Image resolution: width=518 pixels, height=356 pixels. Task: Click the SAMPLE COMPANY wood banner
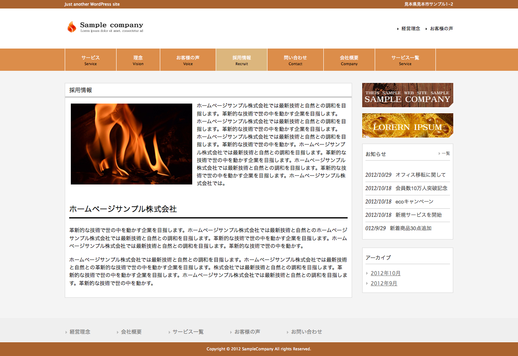pos(408,95)
